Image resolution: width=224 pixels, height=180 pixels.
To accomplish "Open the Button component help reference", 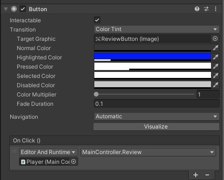I will [197, 9].
